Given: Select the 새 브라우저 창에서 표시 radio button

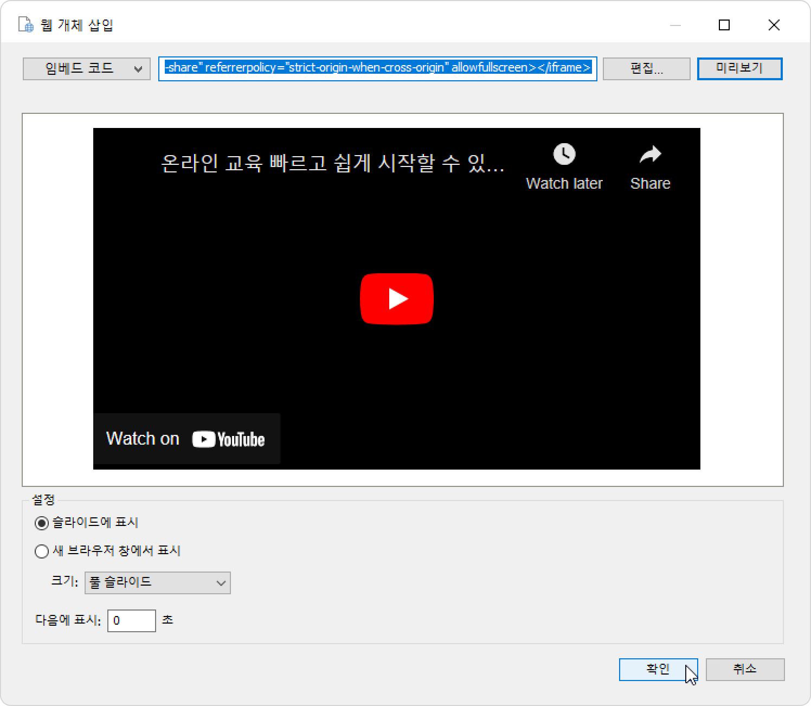Looking at the screenshot, I should (x=41, y=551).
